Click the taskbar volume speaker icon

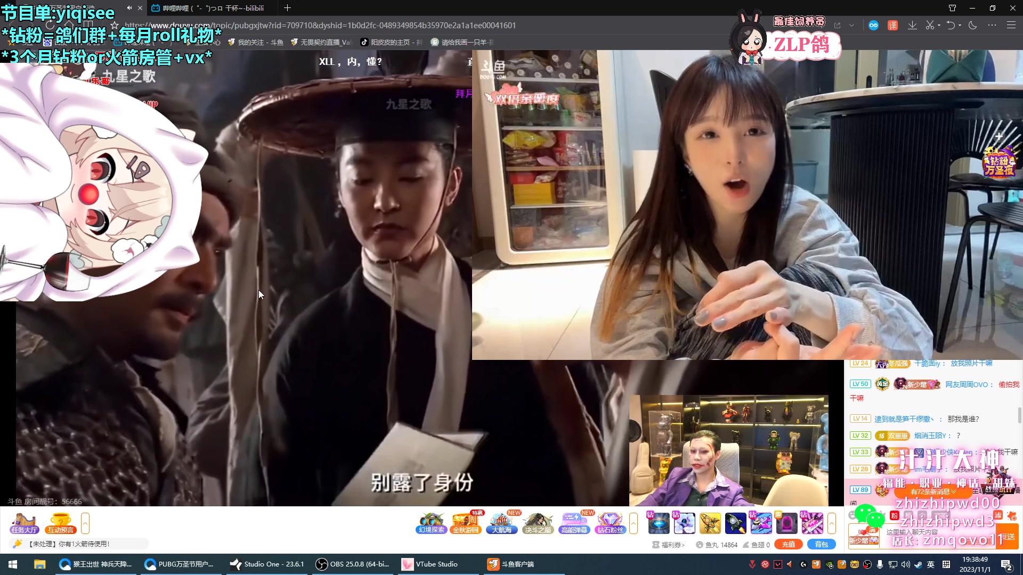(x=906, y=564)
